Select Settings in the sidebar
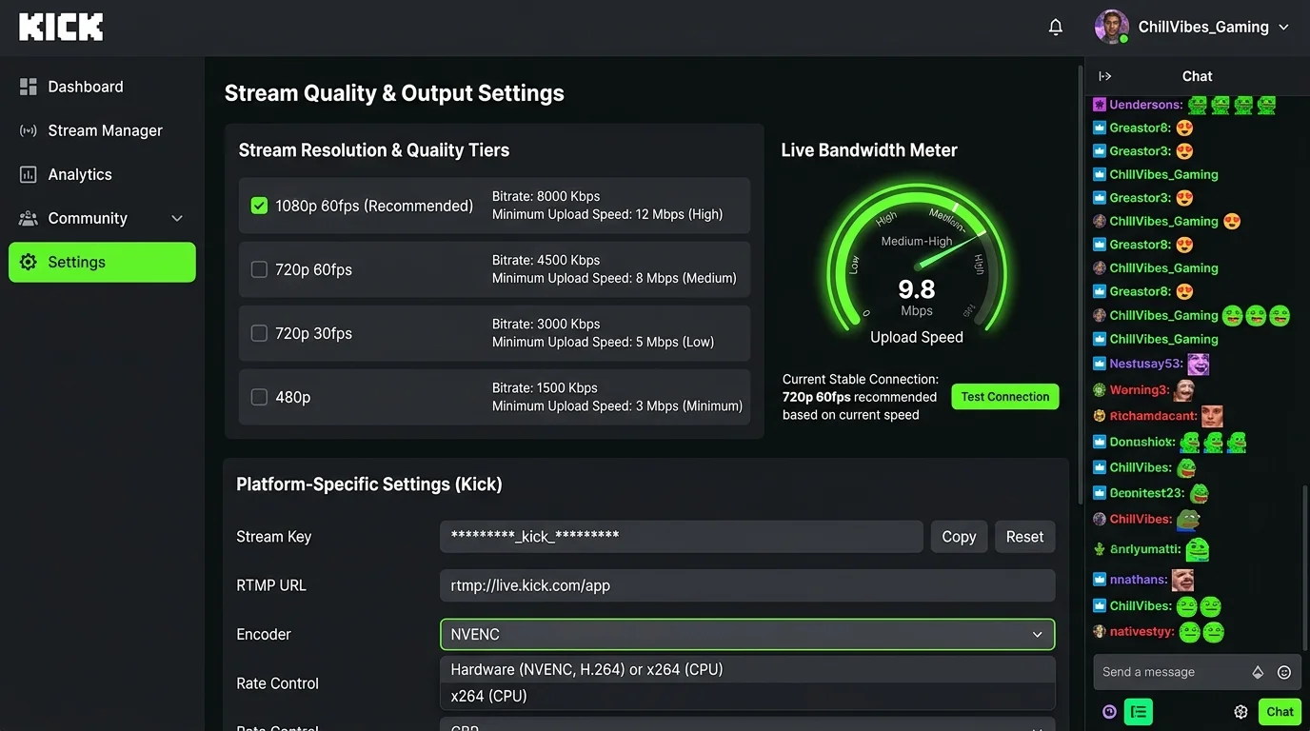The height and width of the screenshot is (731, 1310). (x=102, y=262)
